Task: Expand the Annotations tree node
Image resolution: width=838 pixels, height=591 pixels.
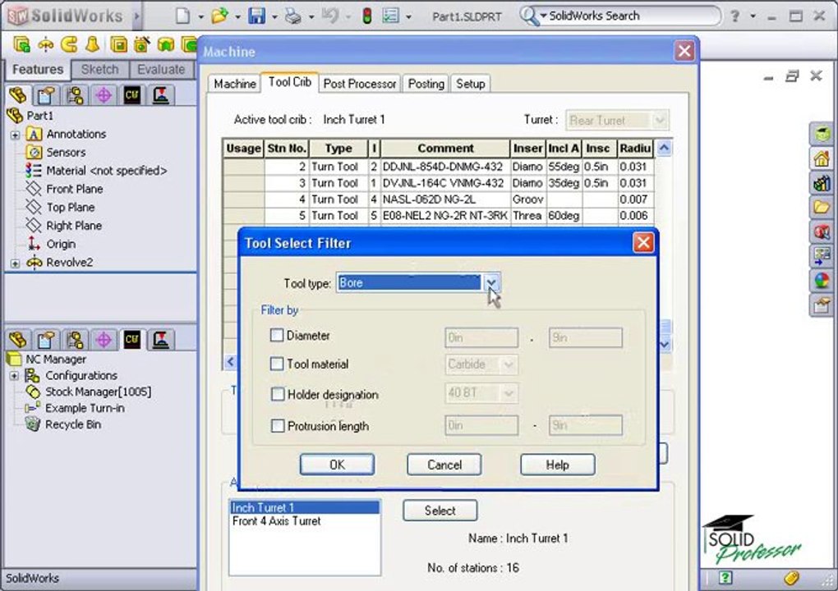Action: coord(15,135)
